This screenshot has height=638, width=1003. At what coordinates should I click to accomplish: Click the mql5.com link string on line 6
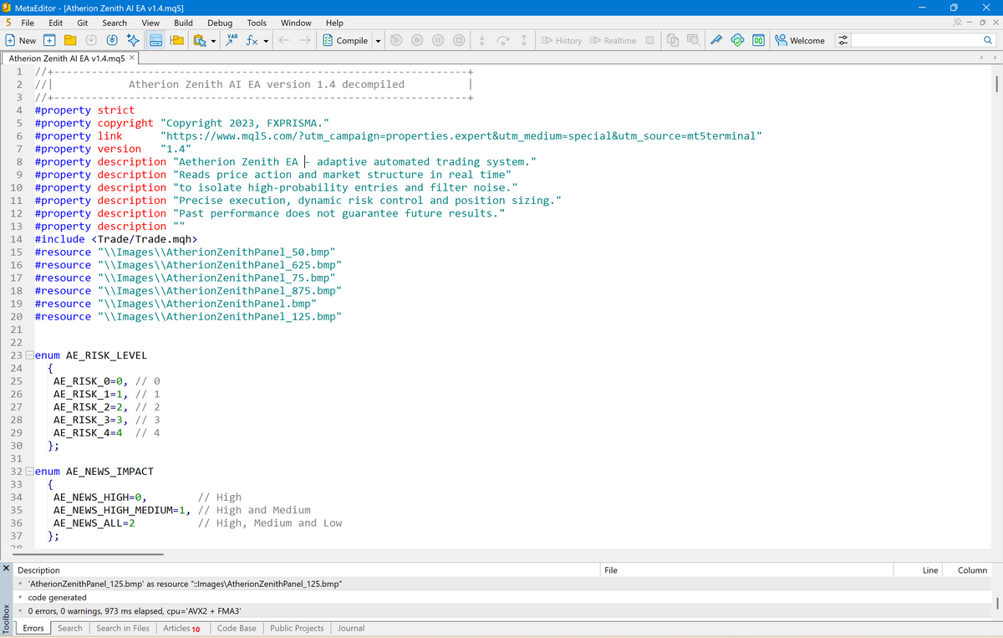(x=461, y=135)
